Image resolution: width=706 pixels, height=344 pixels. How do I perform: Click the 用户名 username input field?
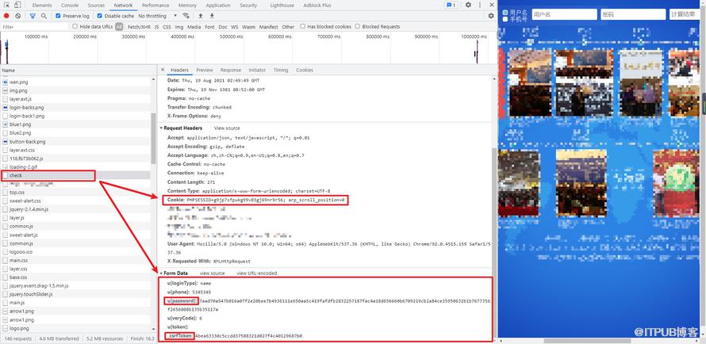(x=565, y=14)
